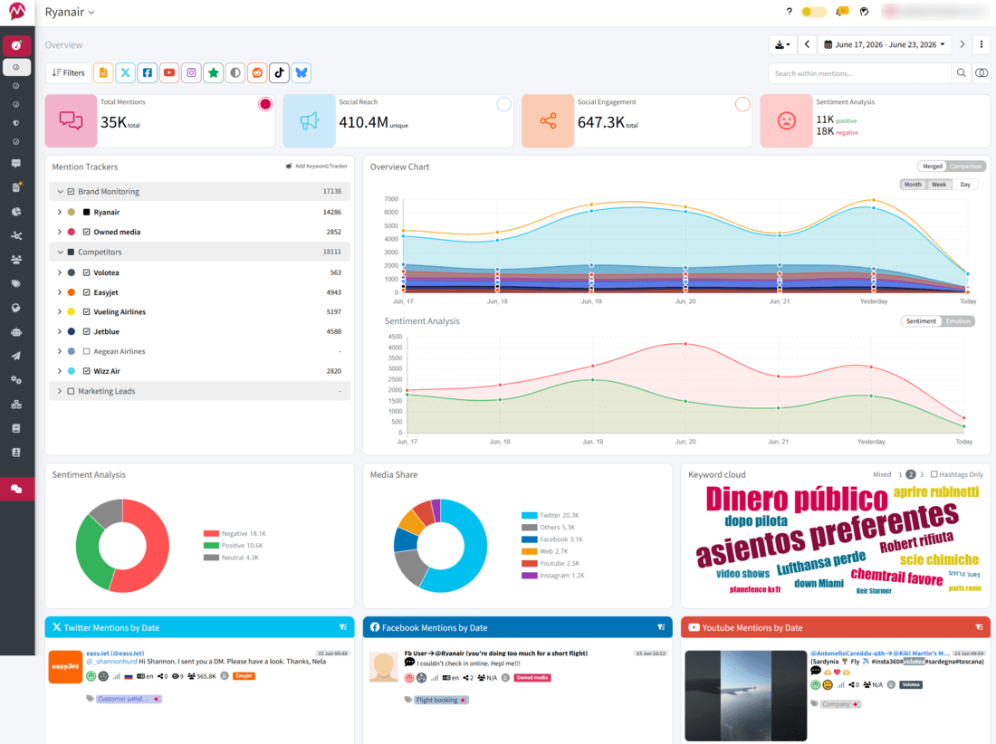Select keyword cloud option 3
This screenshot has width=996, height=744.
tap(922, 474)
